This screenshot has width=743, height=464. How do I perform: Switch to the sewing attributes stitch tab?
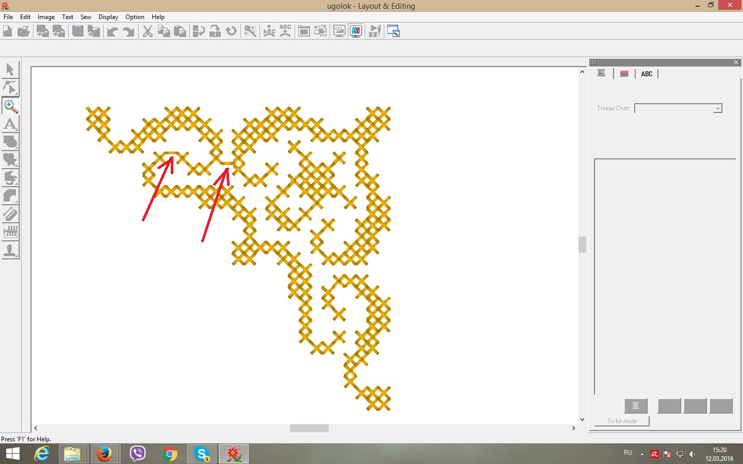pos(624,74)
